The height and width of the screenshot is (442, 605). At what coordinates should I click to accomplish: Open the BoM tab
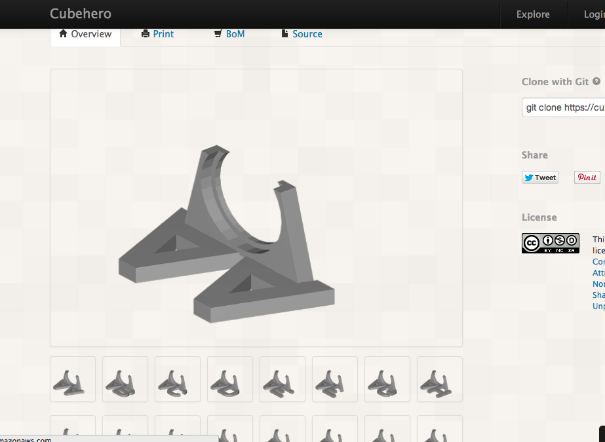coord(229,34)
